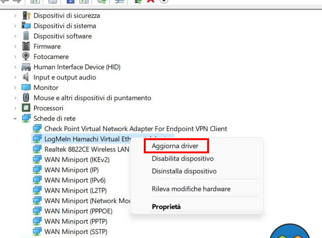Click the Check Point adapter icon
Image resolution: width=322 pixels, height=238 pixels.
point(37,129)
